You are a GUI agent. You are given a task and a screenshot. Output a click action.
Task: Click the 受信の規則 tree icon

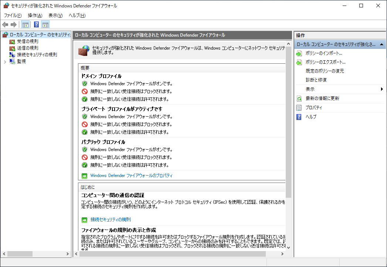point(12,41)
